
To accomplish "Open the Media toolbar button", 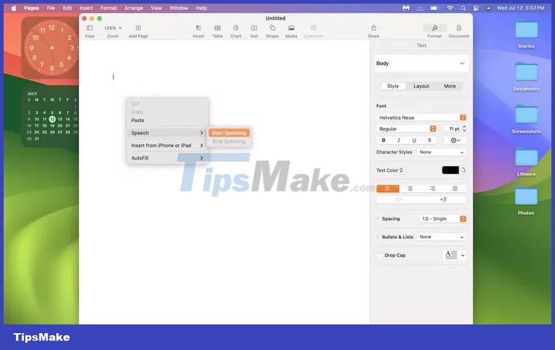I will pos(291,28).
